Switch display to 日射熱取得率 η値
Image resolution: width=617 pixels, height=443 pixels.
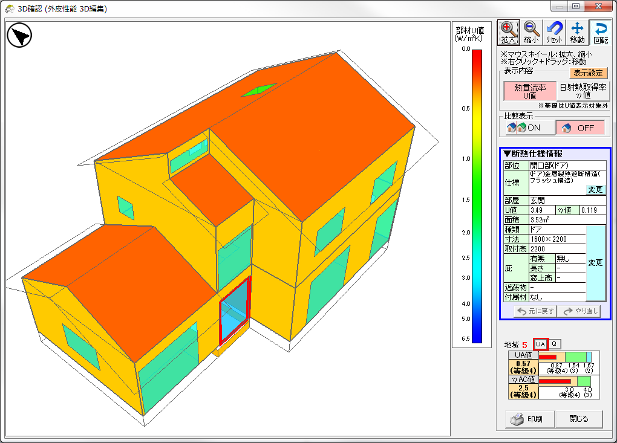pyautogui.click(x=583, y=91)
